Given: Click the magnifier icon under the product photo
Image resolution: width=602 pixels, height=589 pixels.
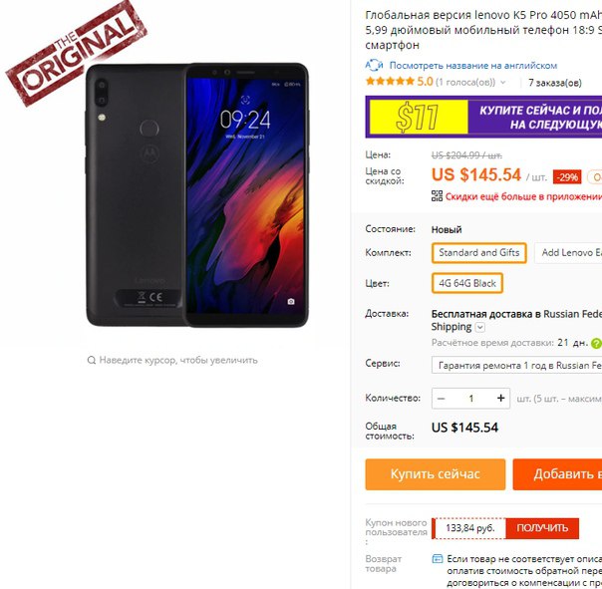Looking at the screenshot, I should click(x=92, y=360).
